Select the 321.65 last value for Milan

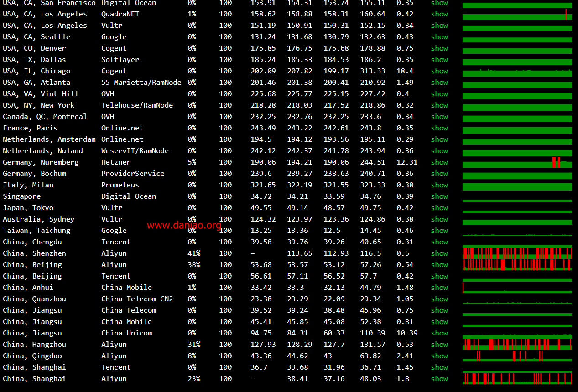(x=263, y=185)
